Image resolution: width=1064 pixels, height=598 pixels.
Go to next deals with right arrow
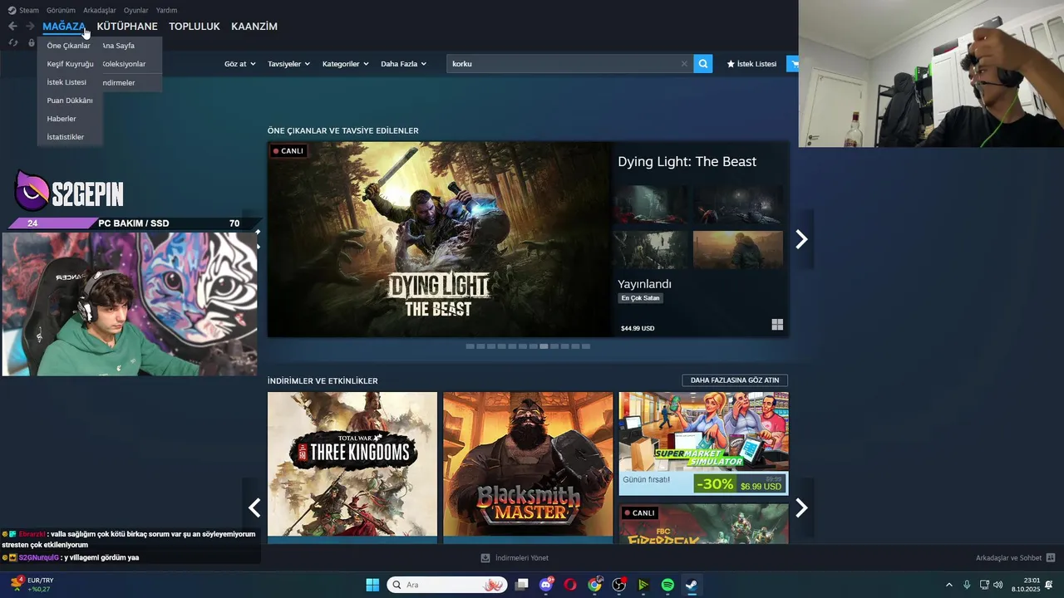pyautogui.click(x=801, y=507)
